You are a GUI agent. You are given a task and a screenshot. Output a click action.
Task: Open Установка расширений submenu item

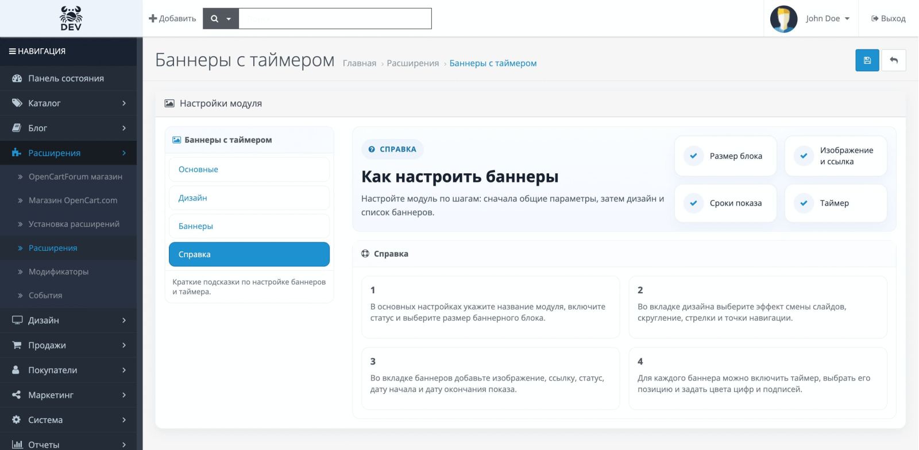pyautogui.click(x=74, y=224)
